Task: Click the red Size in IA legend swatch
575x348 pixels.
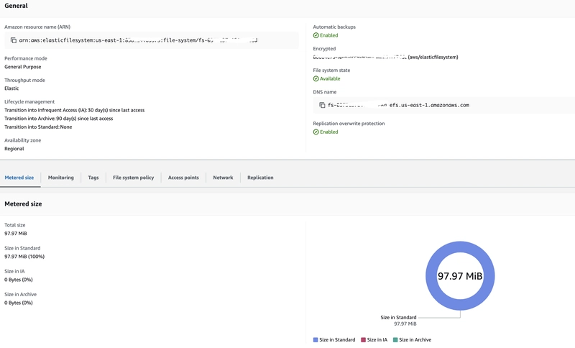Action: point(363,340)
